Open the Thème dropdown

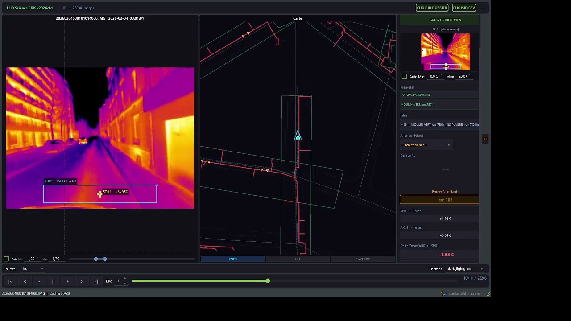466,269
